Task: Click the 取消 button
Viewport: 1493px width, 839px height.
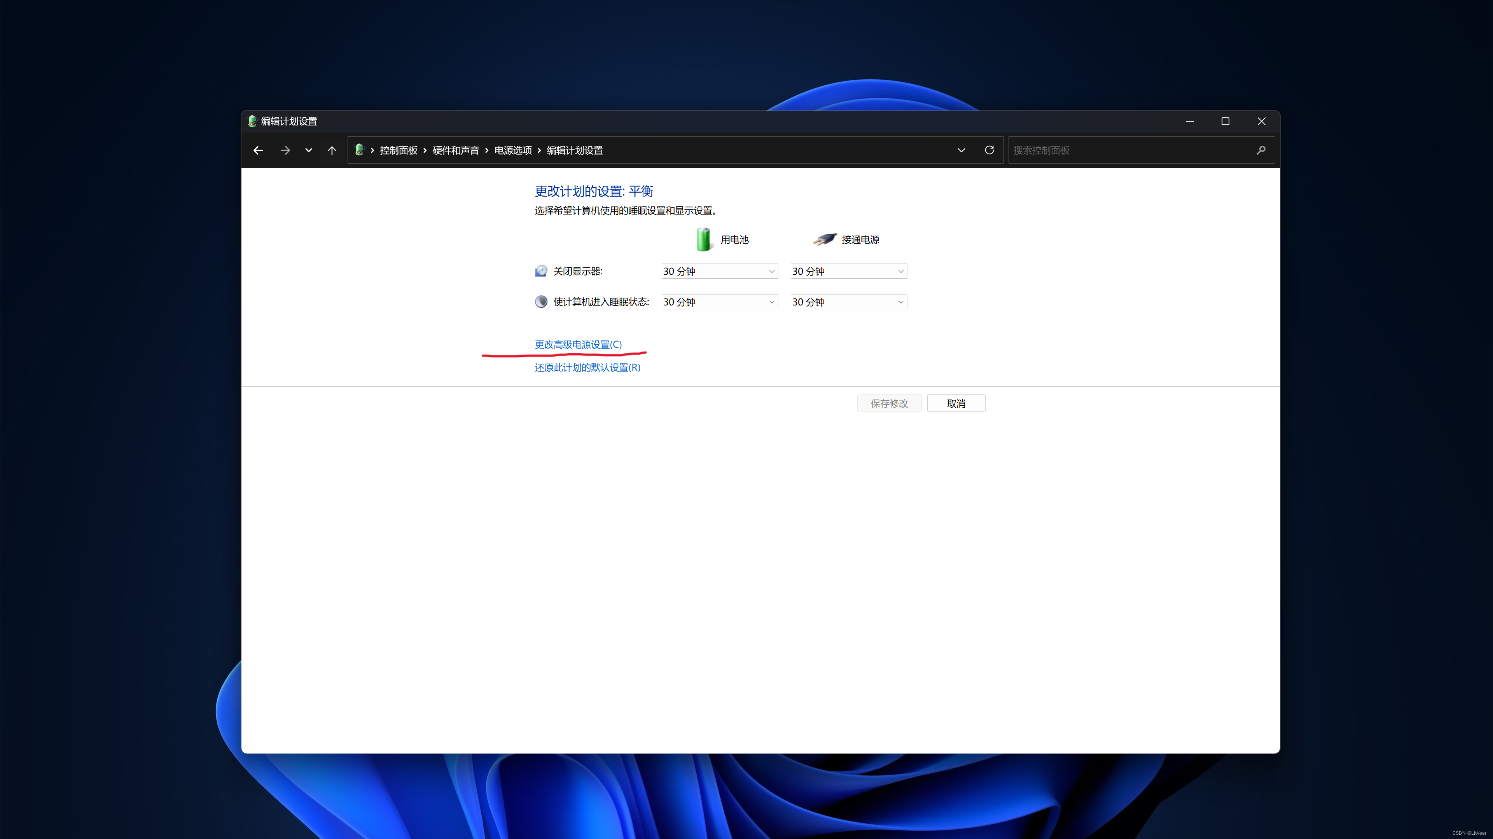Action: (x=956, y=403)
